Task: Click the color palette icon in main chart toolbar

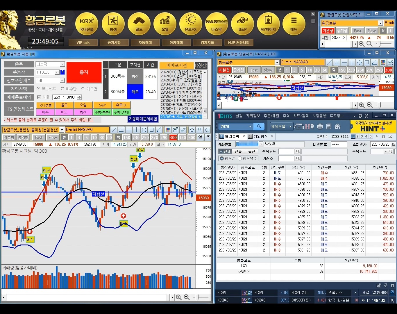Action: coord(168,130)
